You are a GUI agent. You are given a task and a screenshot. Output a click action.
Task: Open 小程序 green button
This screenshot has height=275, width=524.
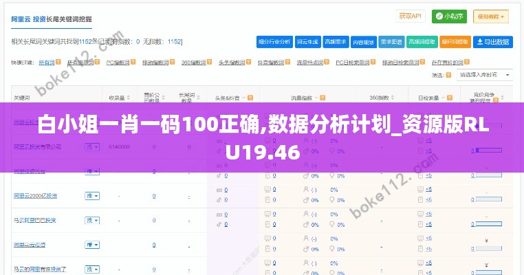449,16
